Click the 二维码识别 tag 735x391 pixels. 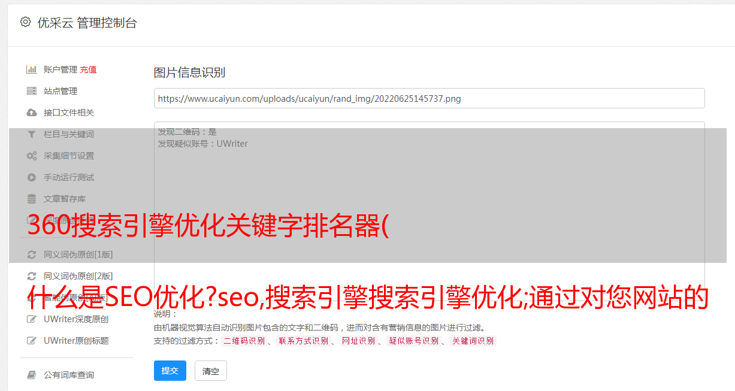pyautogui.click(x=244, y=341)
